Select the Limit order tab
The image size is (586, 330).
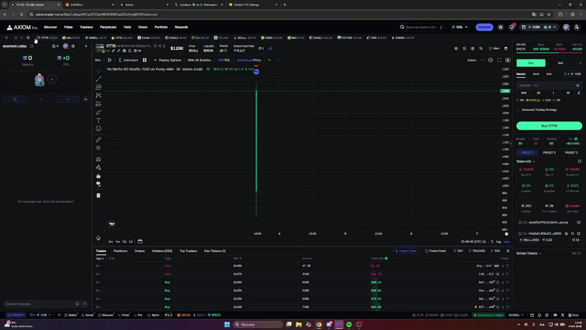pos(536,74)
